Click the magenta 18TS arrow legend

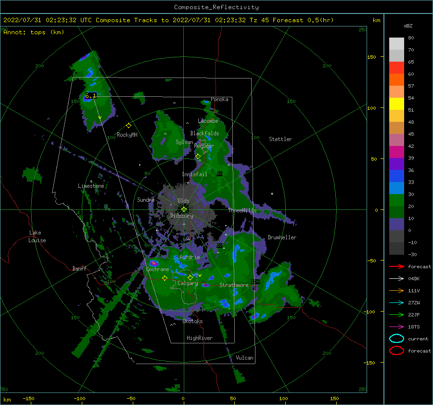(x=396, y=327)
